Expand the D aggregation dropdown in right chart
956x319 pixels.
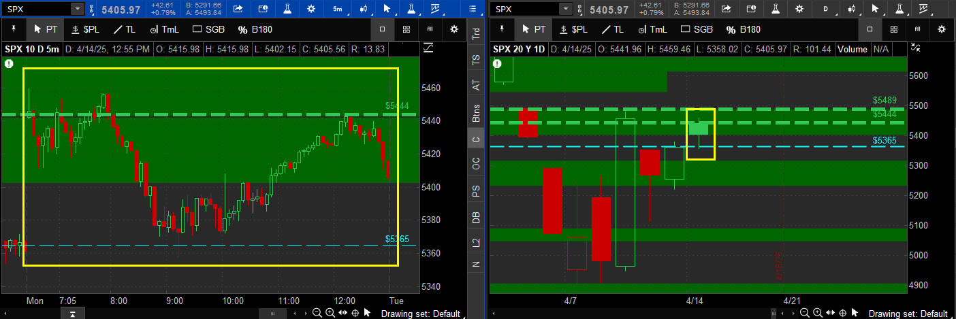[x=826, y=9]
